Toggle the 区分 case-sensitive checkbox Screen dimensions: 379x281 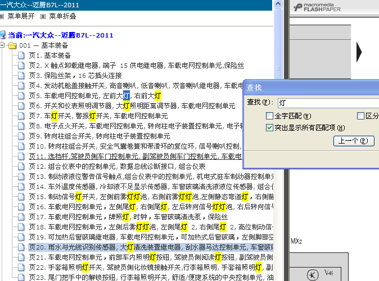[x=360, y=116]
